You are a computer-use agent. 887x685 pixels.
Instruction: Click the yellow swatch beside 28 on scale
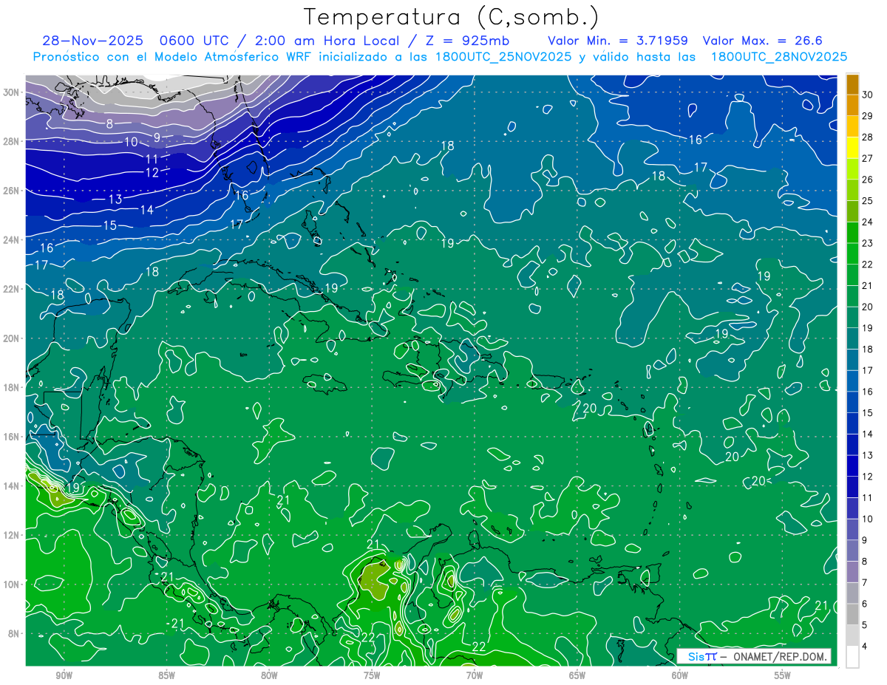point(853,149)
